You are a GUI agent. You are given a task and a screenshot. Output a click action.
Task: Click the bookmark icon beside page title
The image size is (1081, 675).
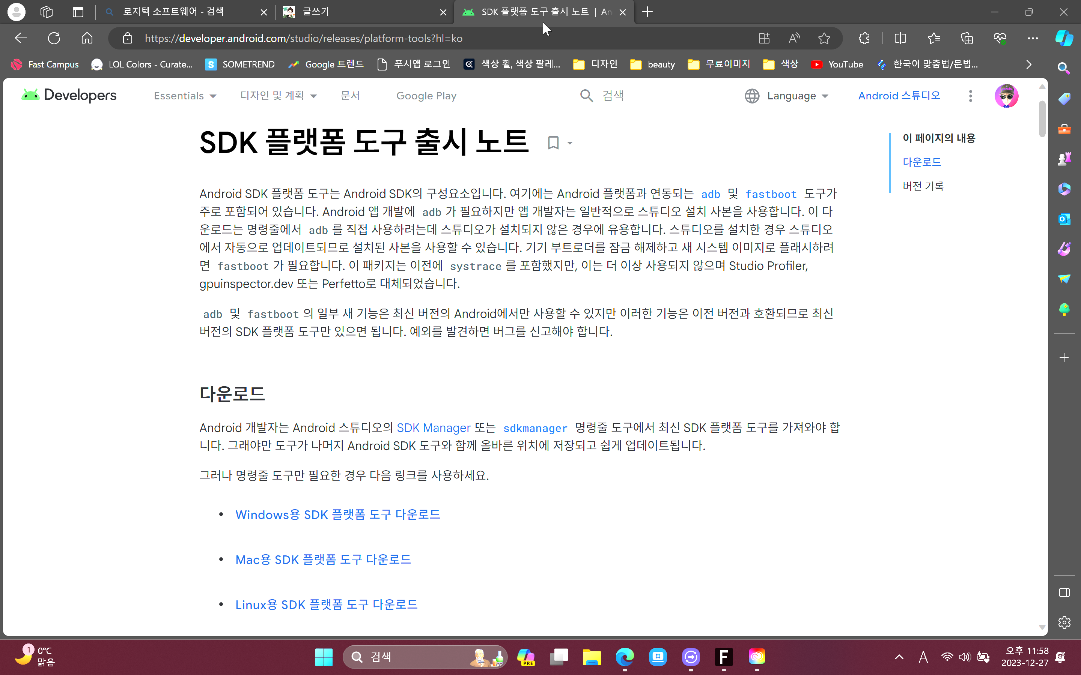(x=553, y=143)
